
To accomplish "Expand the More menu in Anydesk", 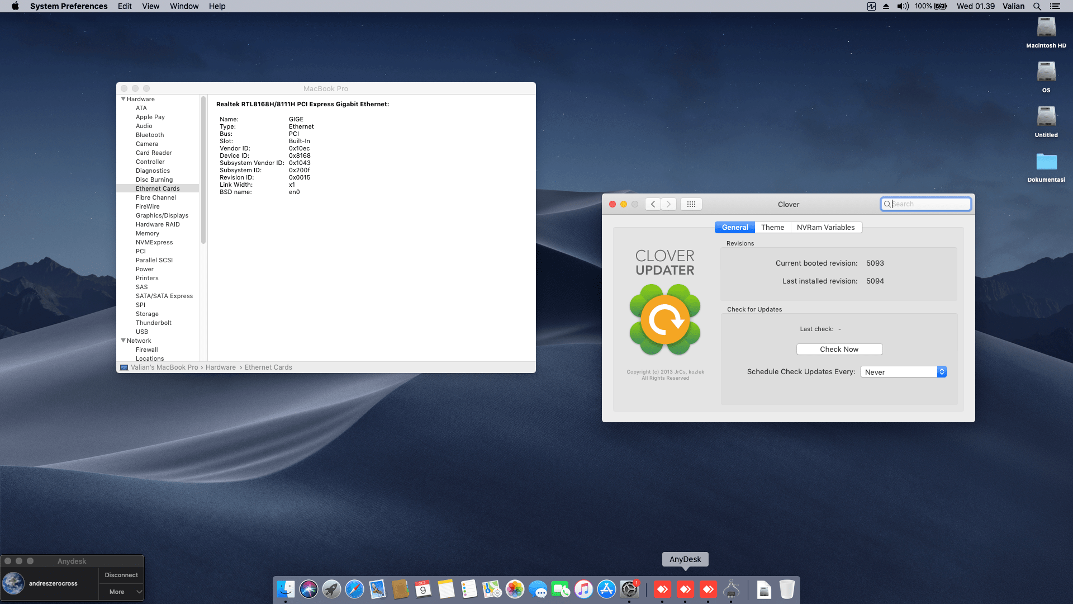I will pos(121,592).
